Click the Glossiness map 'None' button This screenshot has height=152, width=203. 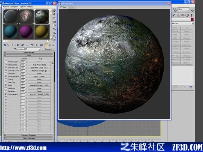coord(39,74)
